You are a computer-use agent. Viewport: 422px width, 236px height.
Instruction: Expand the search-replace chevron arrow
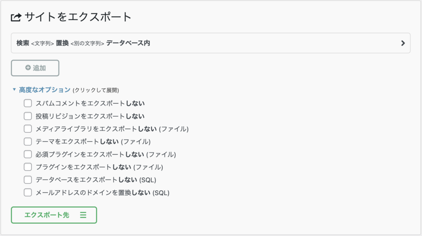coord(403,43)
